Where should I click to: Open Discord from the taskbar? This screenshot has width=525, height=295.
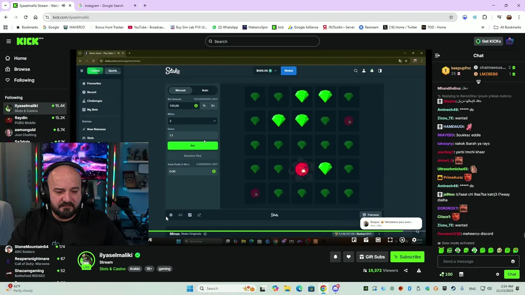pos(336,288)
